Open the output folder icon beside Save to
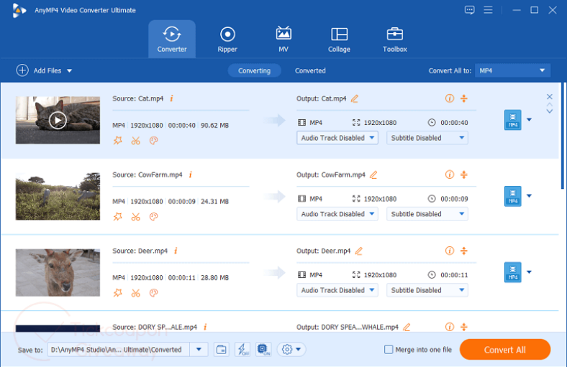The image size is (567, 367). coord(222,349)
